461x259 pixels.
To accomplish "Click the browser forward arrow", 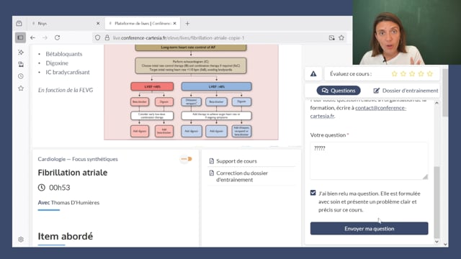I will click(x=45, y=37).
